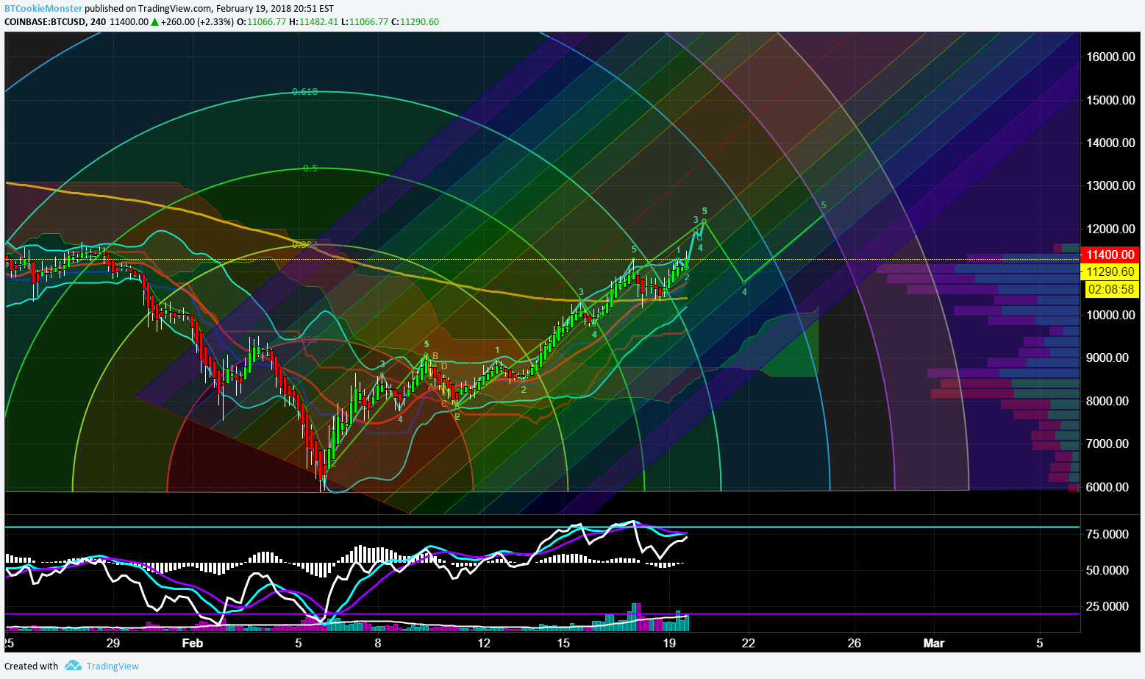Click the Feb date axis label
The image size is (1145, 679).
point(193,643)
